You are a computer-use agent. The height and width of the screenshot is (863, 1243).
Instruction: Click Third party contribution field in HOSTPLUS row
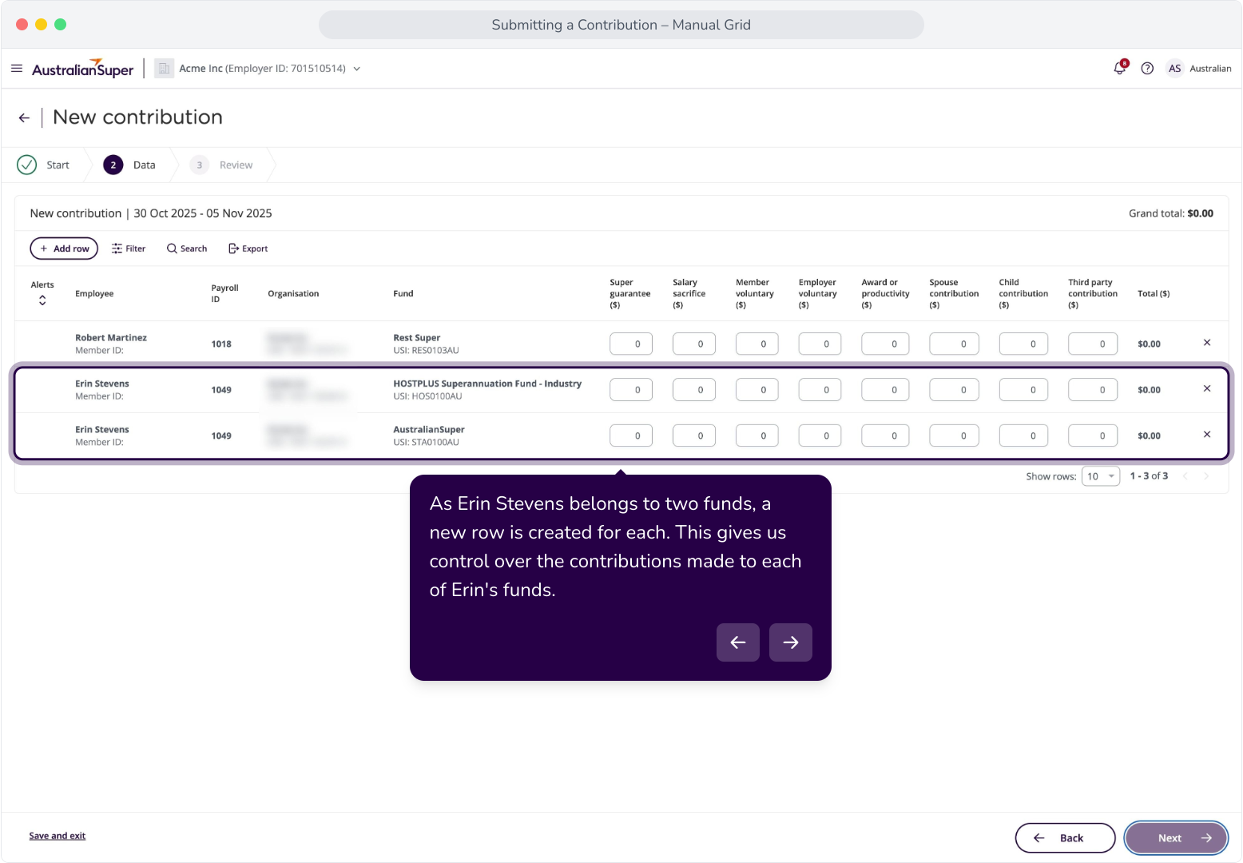(x=1094, y=390)
